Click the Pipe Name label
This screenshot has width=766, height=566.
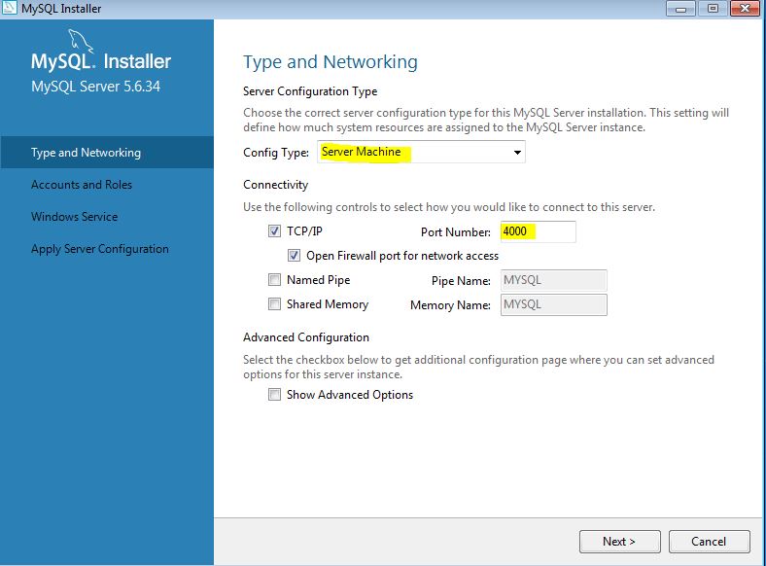[x=461, y=281]
